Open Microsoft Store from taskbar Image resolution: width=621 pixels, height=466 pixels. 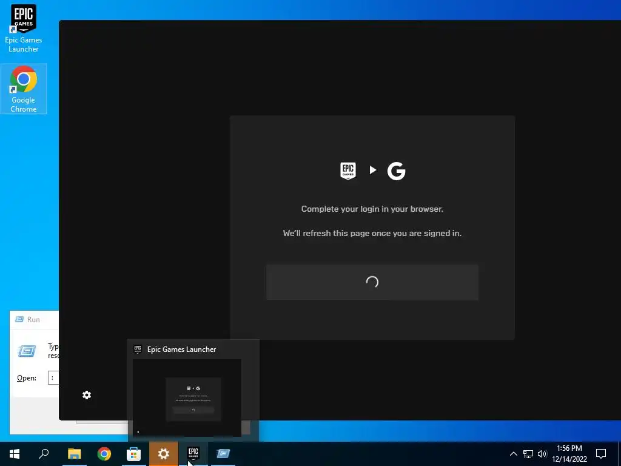[134, 454]
